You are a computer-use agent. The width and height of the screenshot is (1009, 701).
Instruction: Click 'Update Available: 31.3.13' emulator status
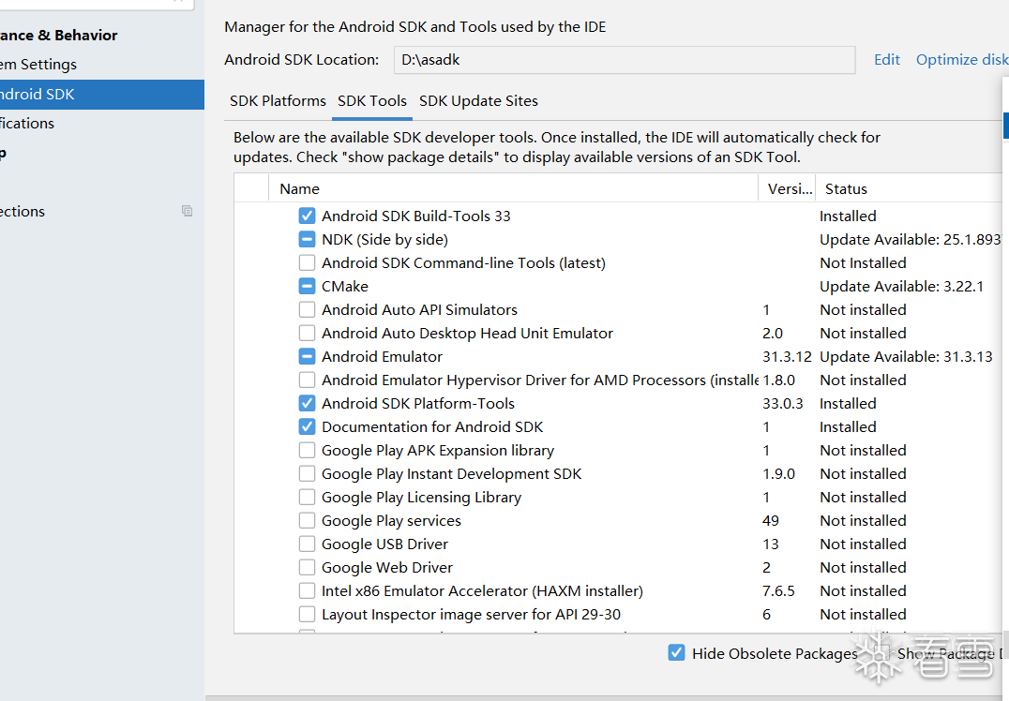point(906,356)
